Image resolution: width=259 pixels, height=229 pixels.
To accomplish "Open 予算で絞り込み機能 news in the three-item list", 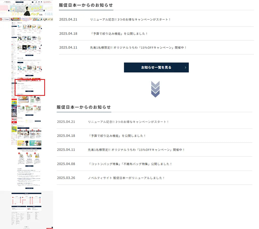I will [x=119, y=33].
